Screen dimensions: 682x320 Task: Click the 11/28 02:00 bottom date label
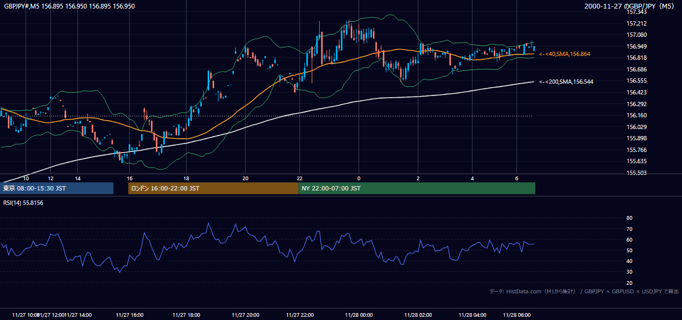[x=418, y=315]
